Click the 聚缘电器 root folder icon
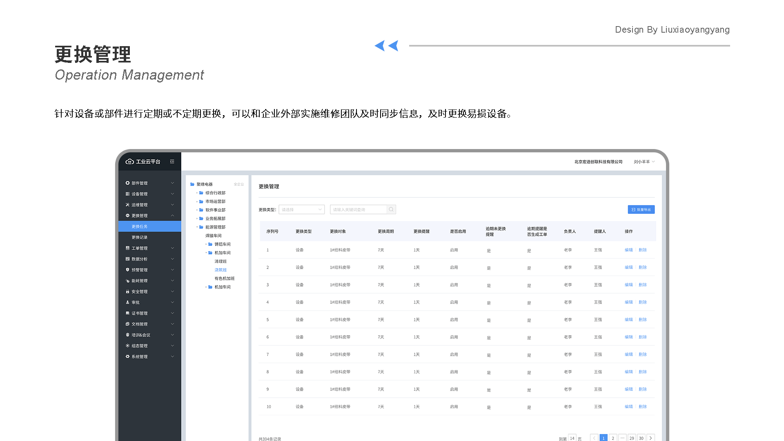 192,184
